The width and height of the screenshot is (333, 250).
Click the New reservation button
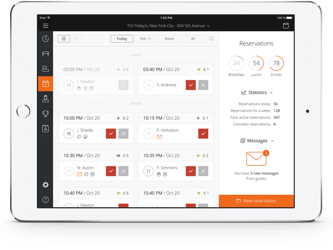256,201
